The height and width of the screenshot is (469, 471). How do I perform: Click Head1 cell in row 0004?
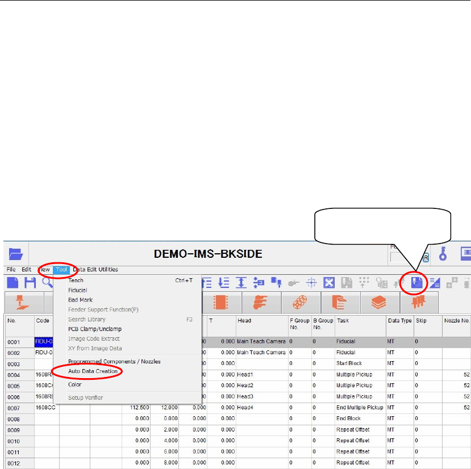pyautogui.click(x=262, y=374)
